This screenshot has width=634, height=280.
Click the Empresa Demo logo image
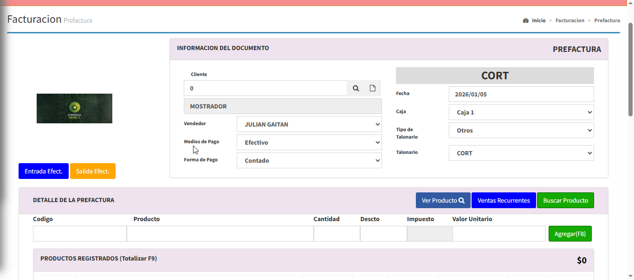coord(74,108)
